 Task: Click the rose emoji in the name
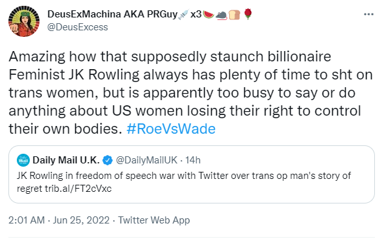click(248, 14)
